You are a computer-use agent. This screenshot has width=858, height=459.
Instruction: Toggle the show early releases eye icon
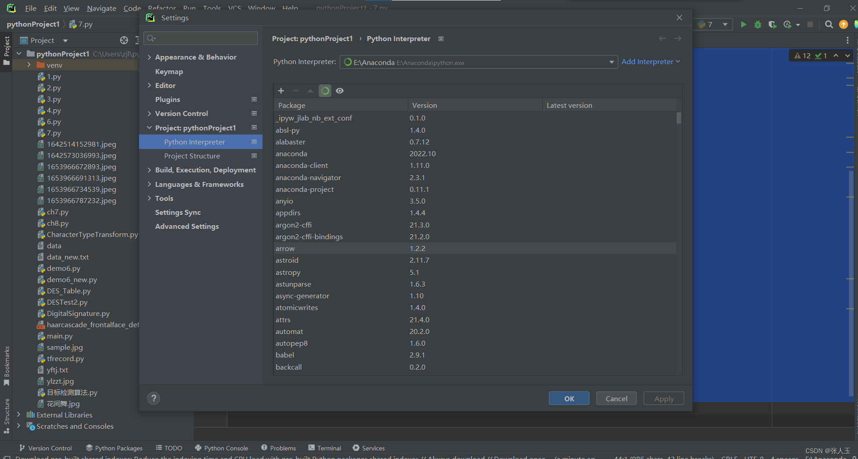pos(340,91)
